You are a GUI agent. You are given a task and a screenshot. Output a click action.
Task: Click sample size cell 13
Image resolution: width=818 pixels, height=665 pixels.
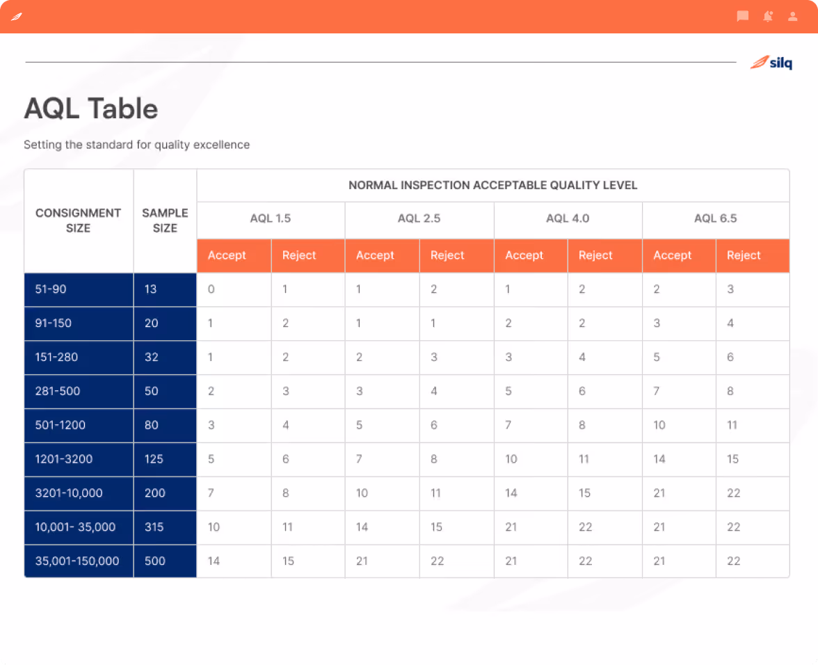pos(165,289)
